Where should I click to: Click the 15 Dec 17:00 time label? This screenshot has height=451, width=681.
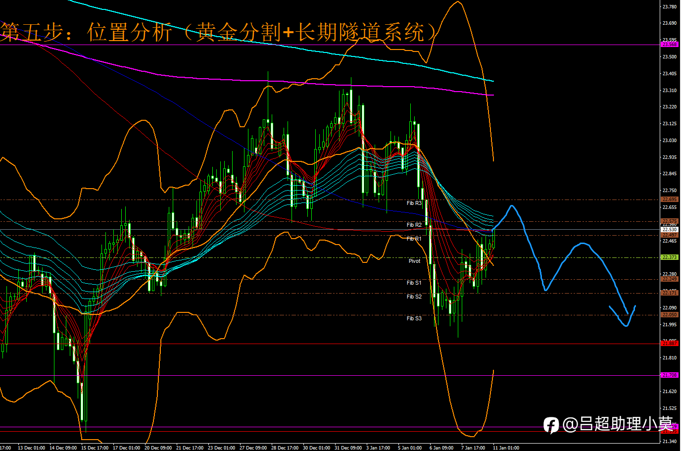(x=95, y=448)
